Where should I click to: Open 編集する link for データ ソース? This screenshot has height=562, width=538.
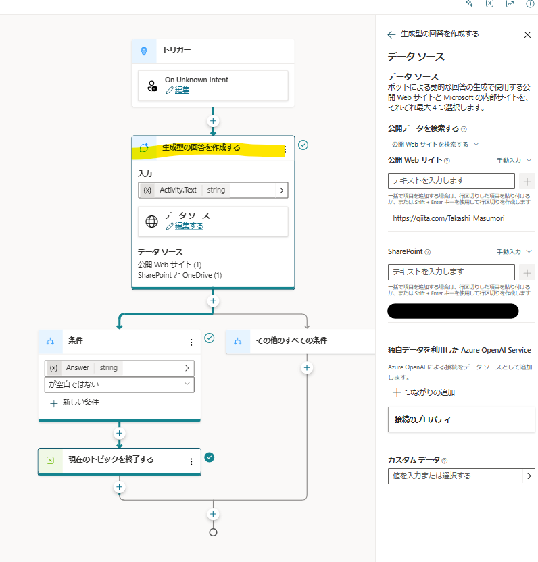[189, 226]
